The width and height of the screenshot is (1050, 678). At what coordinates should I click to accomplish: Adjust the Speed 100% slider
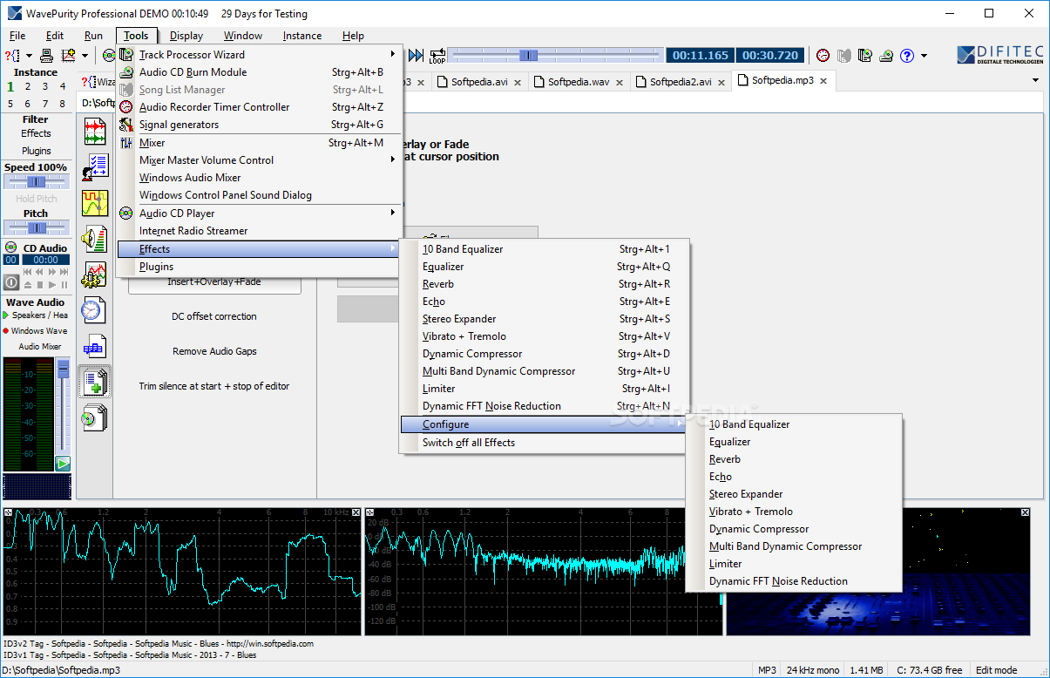[x=36, y=181]
